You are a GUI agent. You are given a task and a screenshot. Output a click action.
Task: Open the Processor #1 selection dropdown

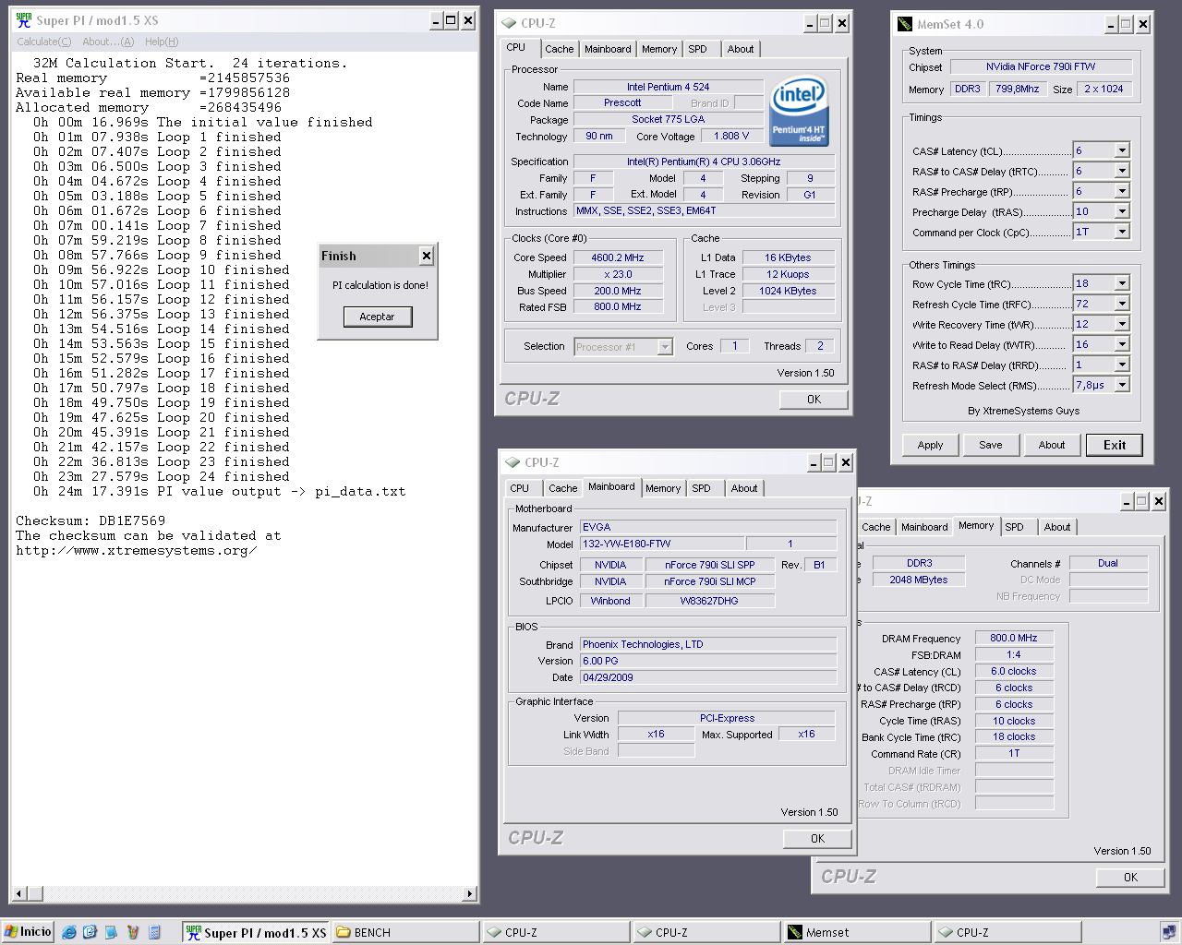(665, 347)
